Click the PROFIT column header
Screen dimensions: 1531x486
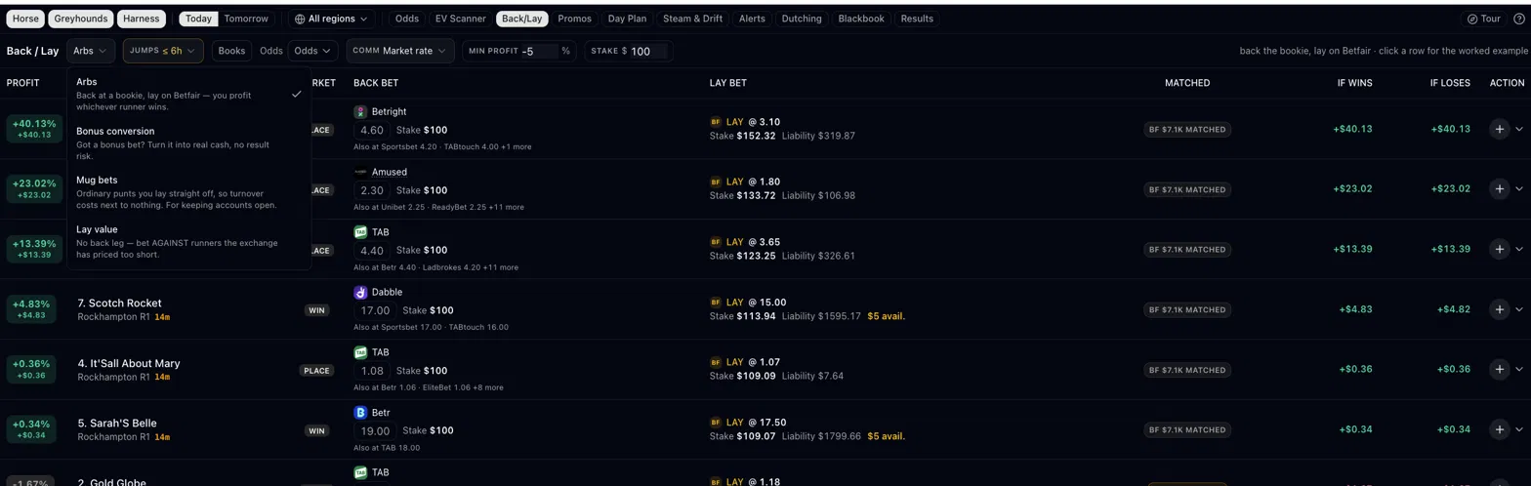coord(23,83)
